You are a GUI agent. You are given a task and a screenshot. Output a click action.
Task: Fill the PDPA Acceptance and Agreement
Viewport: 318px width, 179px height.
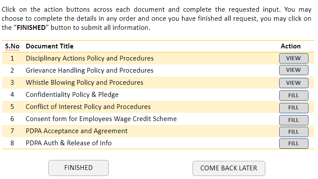(x=294, y=132)
